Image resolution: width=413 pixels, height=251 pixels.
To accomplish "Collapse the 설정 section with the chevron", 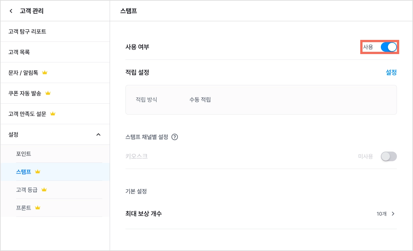I will [x=98, y=135].
